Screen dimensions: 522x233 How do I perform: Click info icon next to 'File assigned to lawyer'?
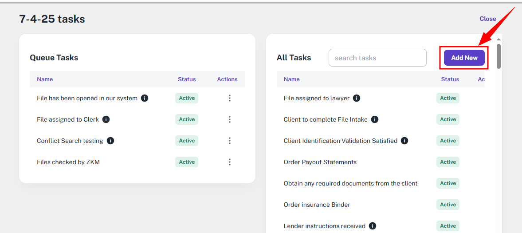(x=357, y=98)
